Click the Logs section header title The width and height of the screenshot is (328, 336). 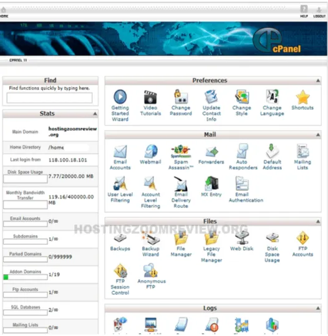coord(210,308)
